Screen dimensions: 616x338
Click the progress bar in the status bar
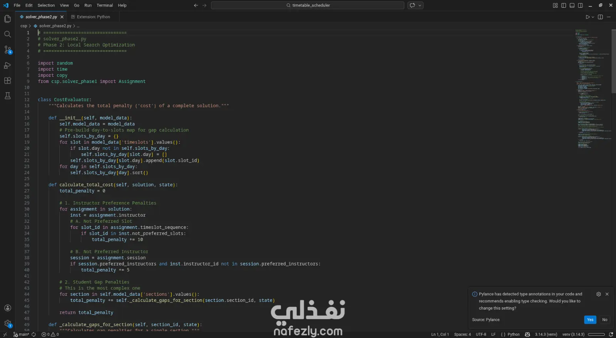tap(596, 335)
